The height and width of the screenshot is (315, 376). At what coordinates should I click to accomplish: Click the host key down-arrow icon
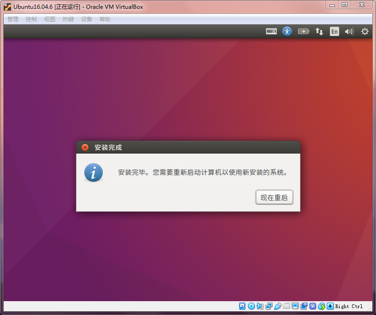[x=330, y=306]
